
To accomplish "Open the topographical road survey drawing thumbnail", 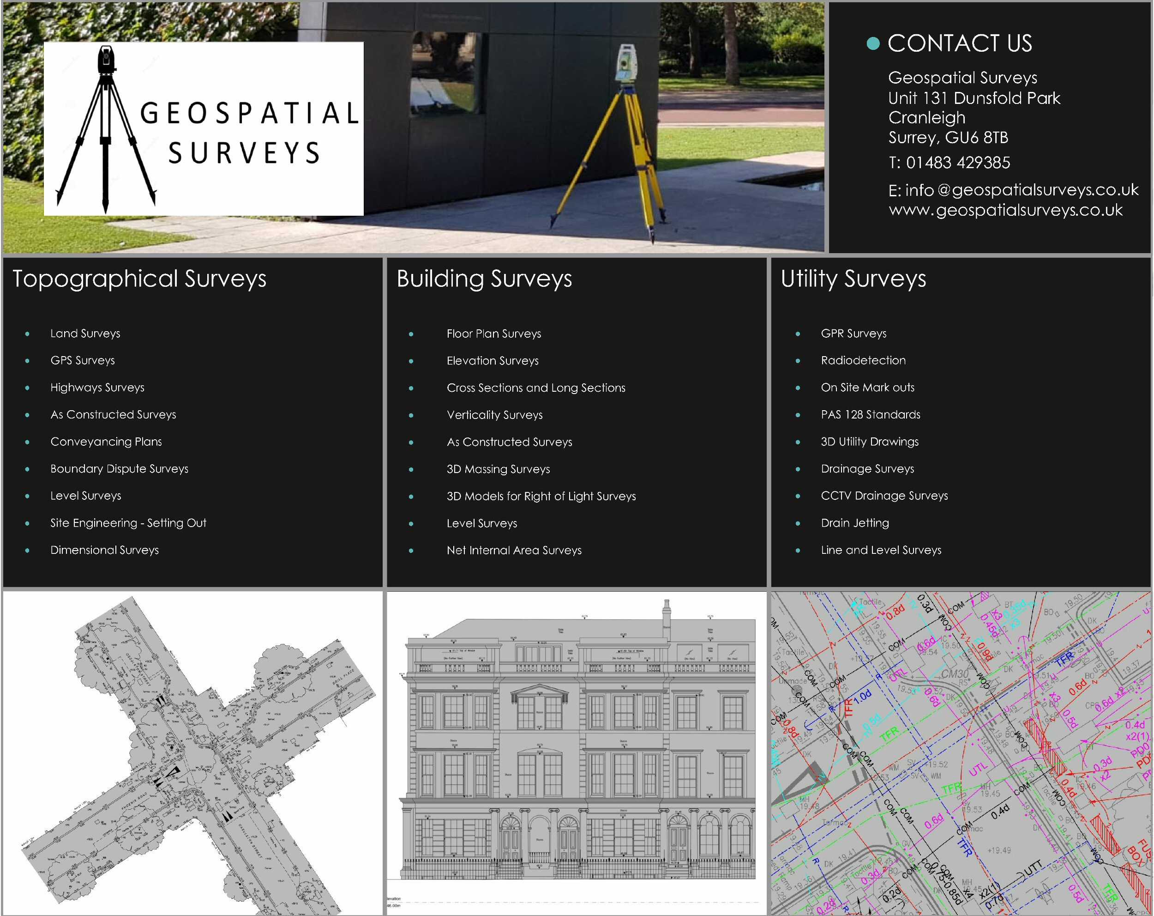I will [192, 752].
